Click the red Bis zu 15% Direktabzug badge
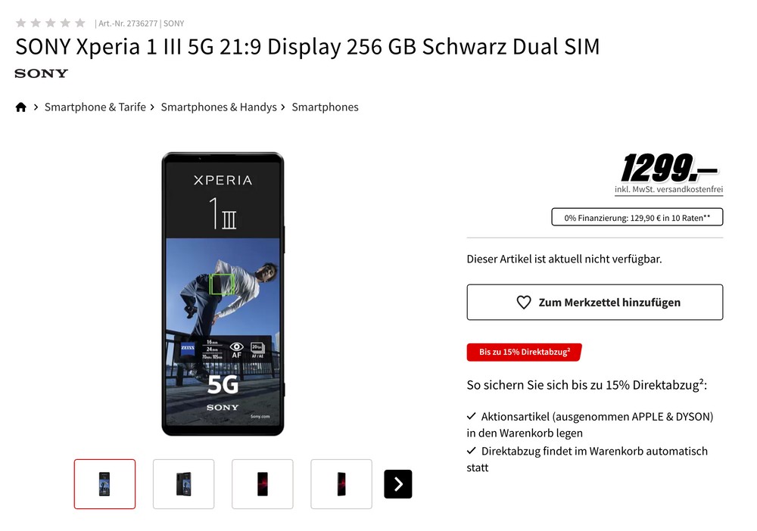 point(525,352)
